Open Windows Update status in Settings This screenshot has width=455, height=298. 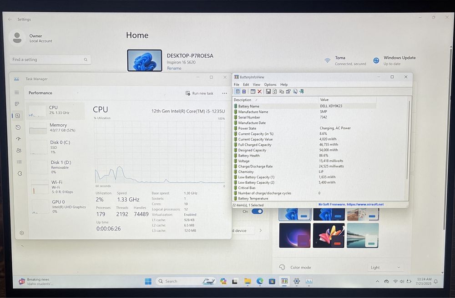[394, 60]
